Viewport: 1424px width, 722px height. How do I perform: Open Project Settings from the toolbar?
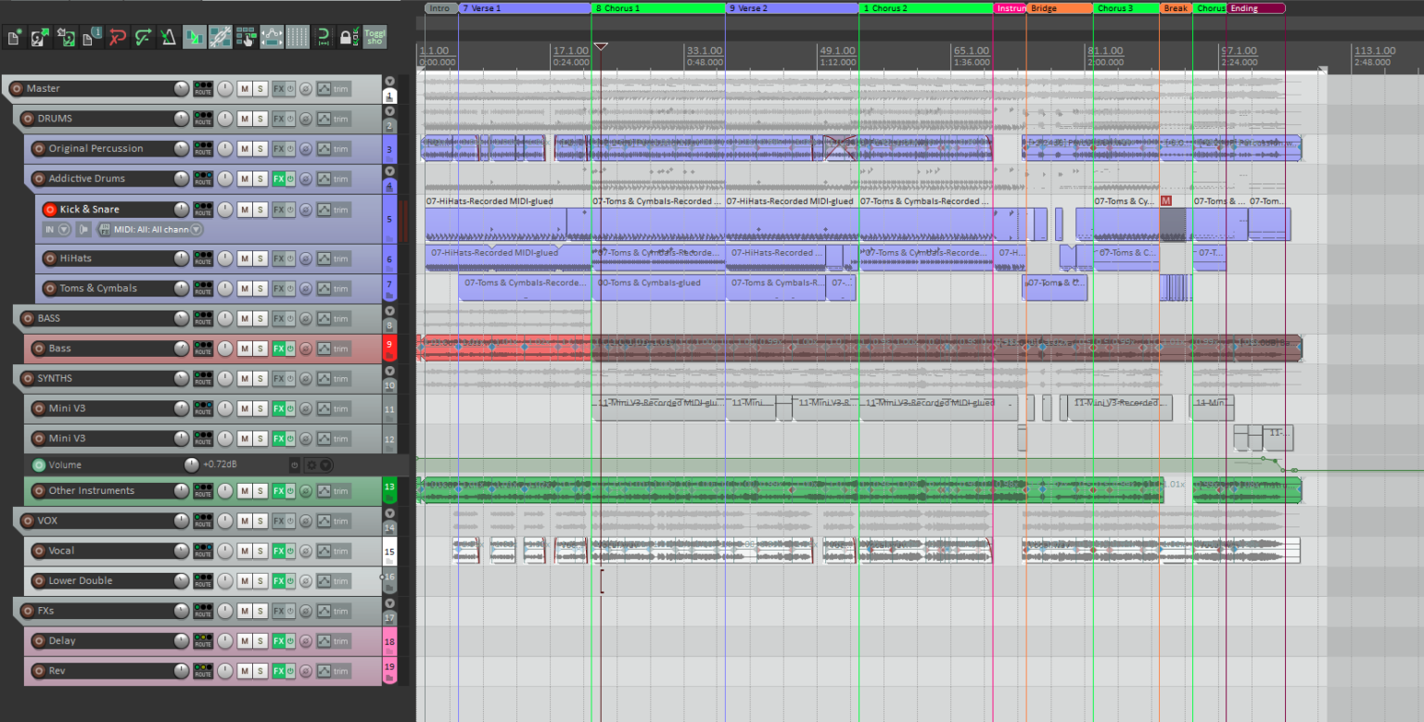click(x=92, y=38)
